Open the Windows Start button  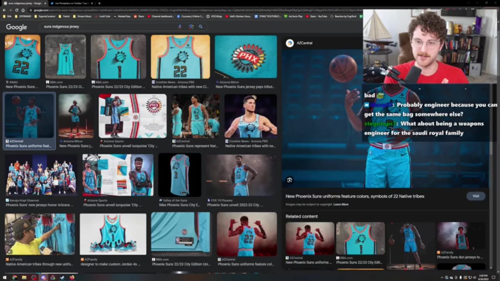click(5, 277)
